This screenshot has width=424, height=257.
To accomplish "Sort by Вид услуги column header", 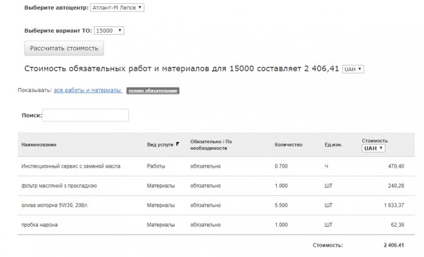I will (160, 145).
